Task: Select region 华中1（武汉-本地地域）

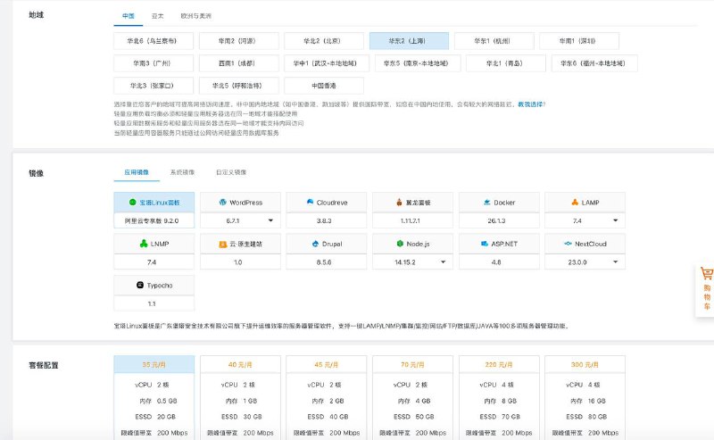Action: click(327, 63)
